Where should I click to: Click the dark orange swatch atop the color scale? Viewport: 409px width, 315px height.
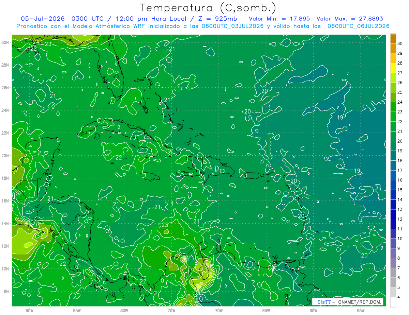click(393, 39)
